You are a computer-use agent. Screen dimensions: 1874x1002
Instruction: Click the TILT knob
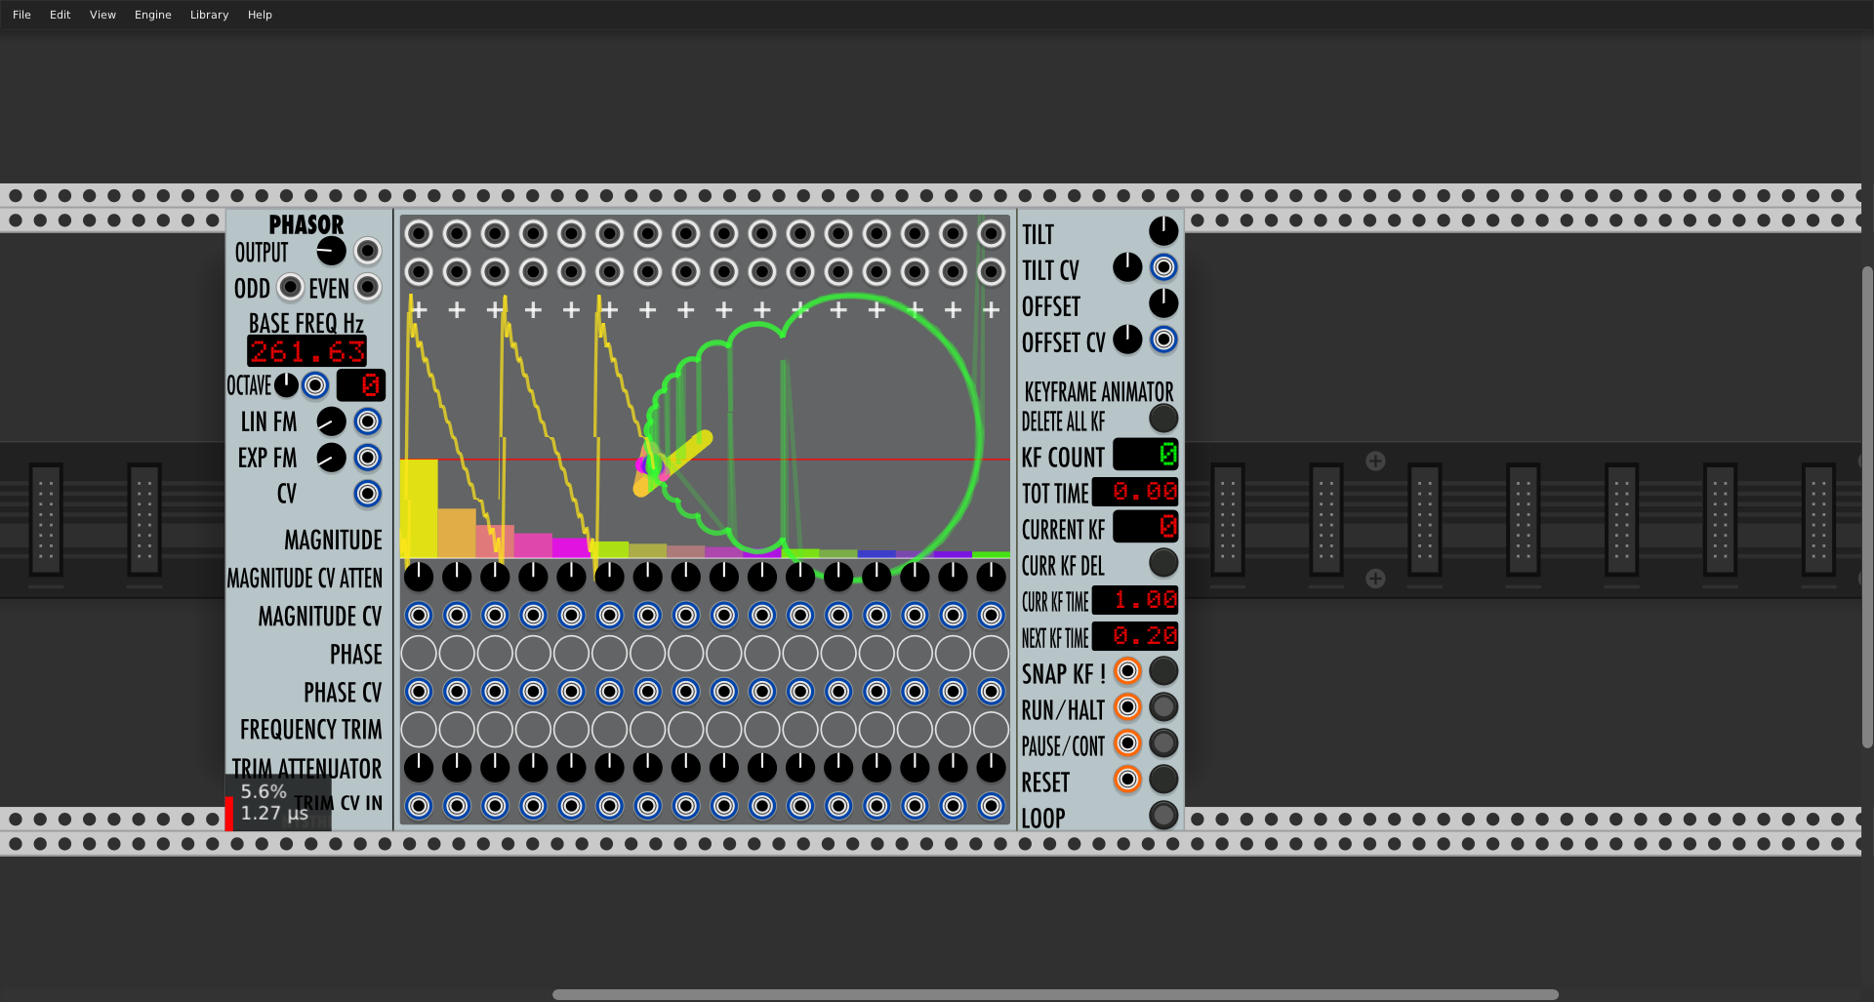click(x=1162, y=230)
